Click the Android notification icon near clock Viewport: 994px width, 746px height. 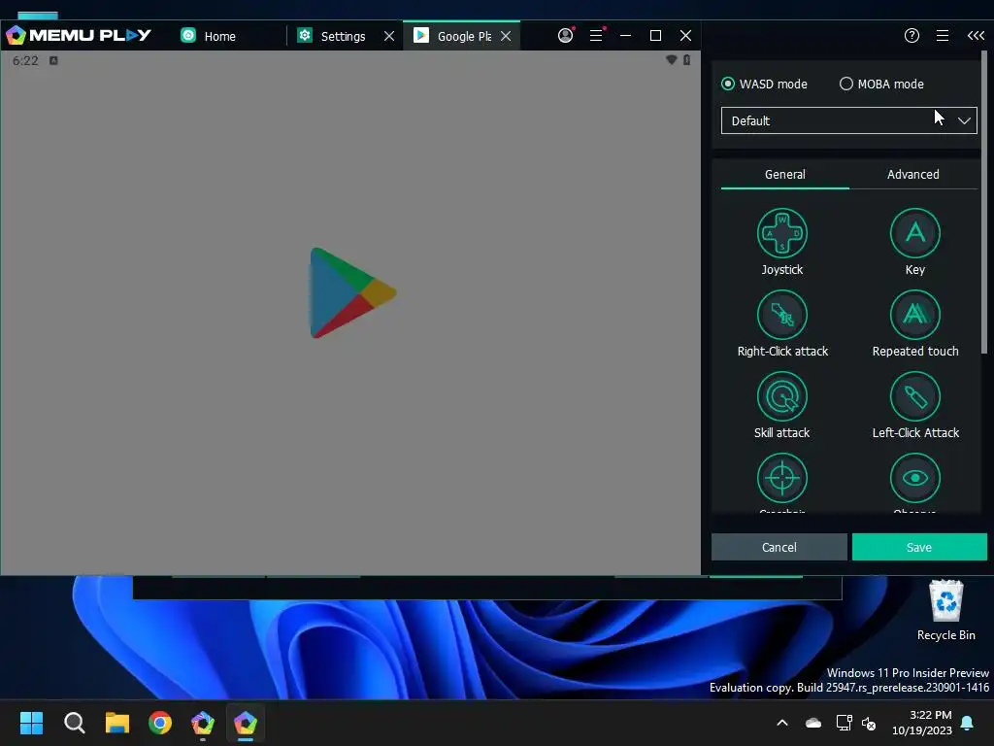tap(54, 60)
